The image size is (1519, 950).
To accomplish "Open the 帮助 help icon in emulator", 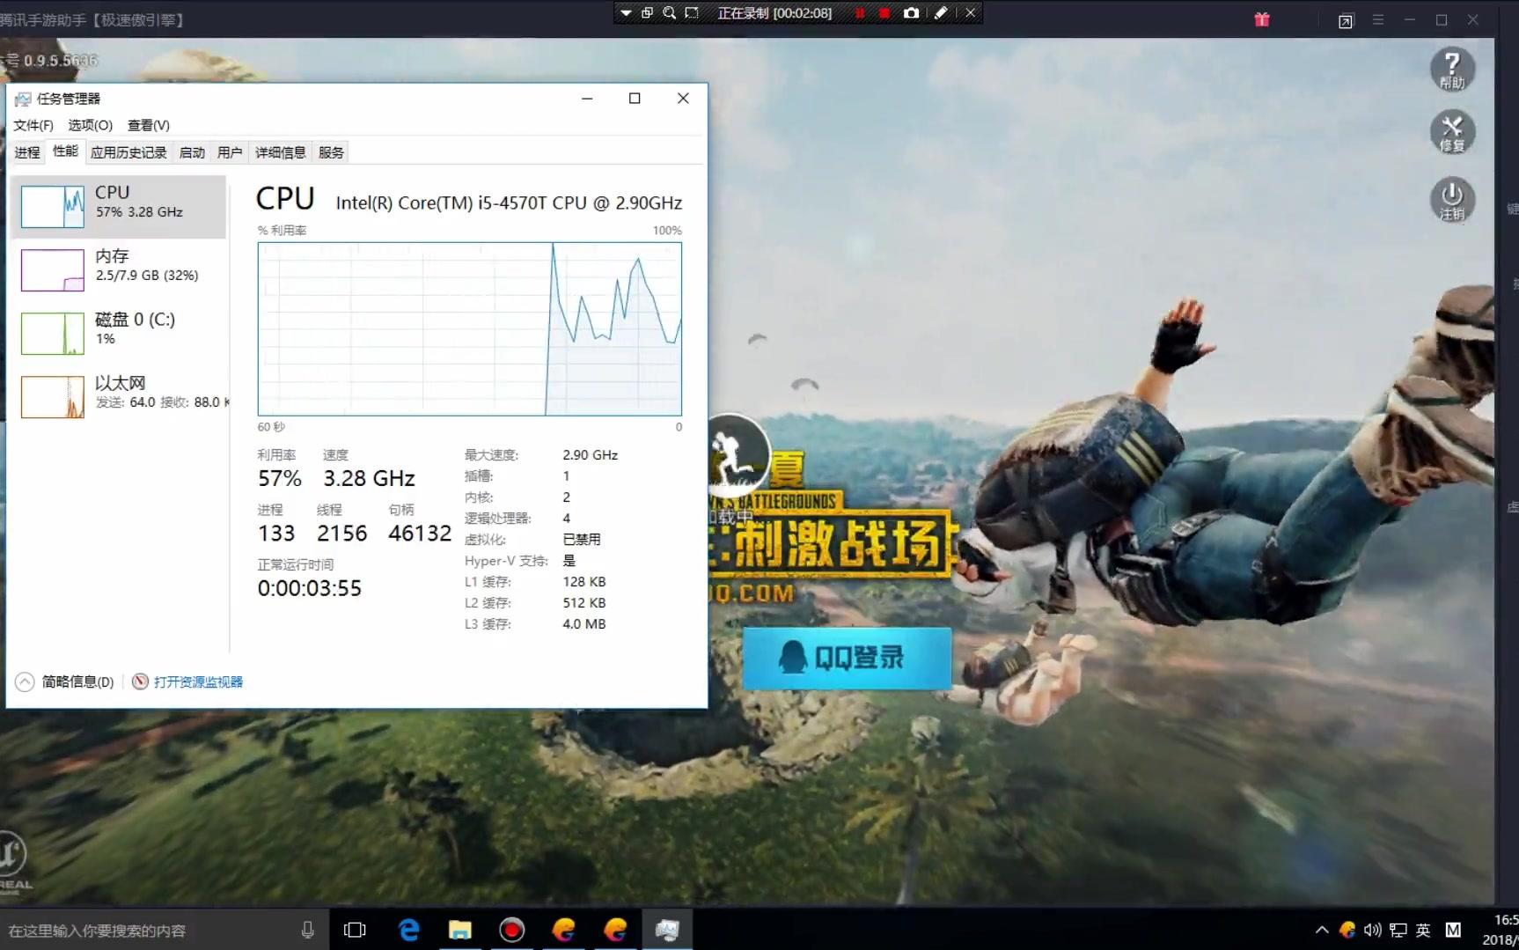I will 1452,70.
